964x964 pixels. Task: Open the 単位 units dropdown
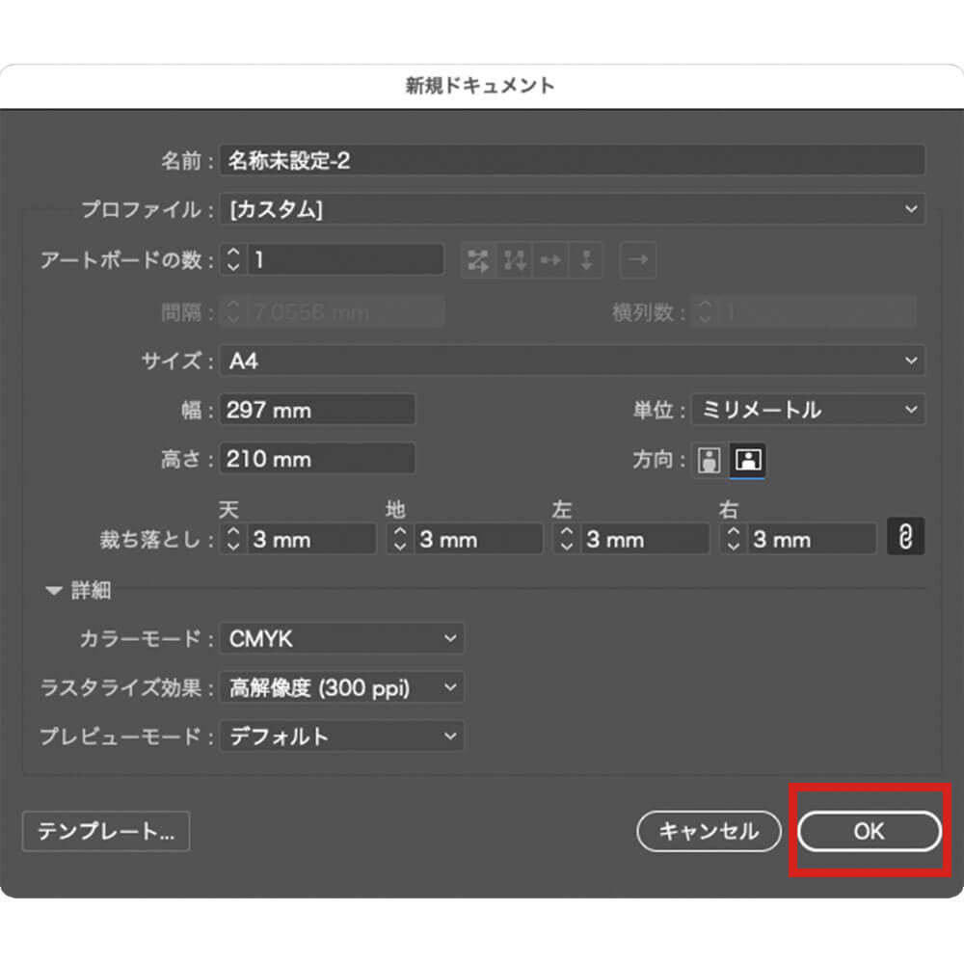point(808,410)
